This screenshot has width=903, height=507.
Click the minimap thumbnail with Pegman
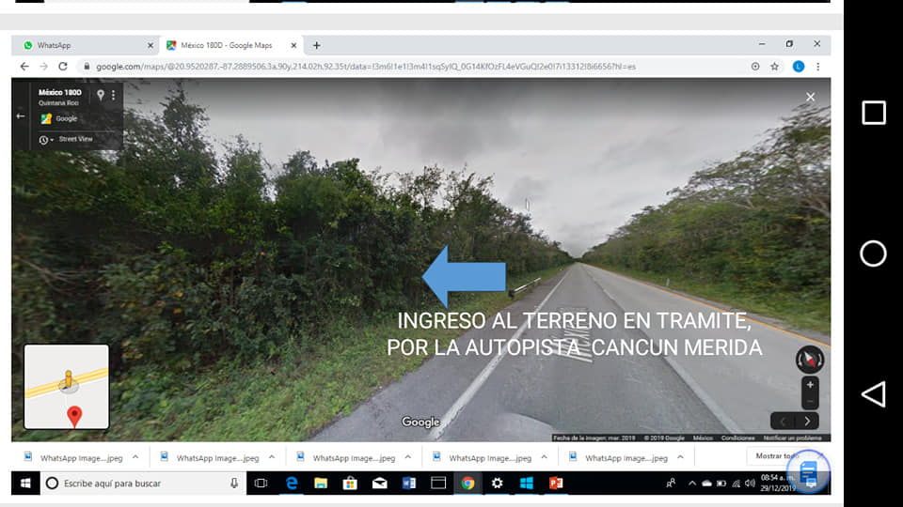pos(66,386)
